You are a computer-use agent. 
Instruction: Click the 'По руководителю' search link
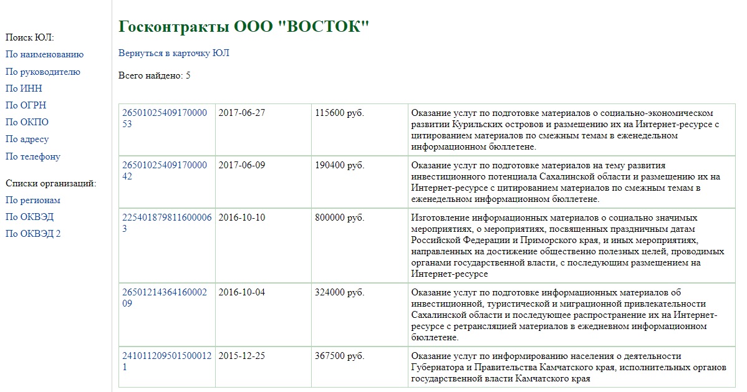(42, 72)
